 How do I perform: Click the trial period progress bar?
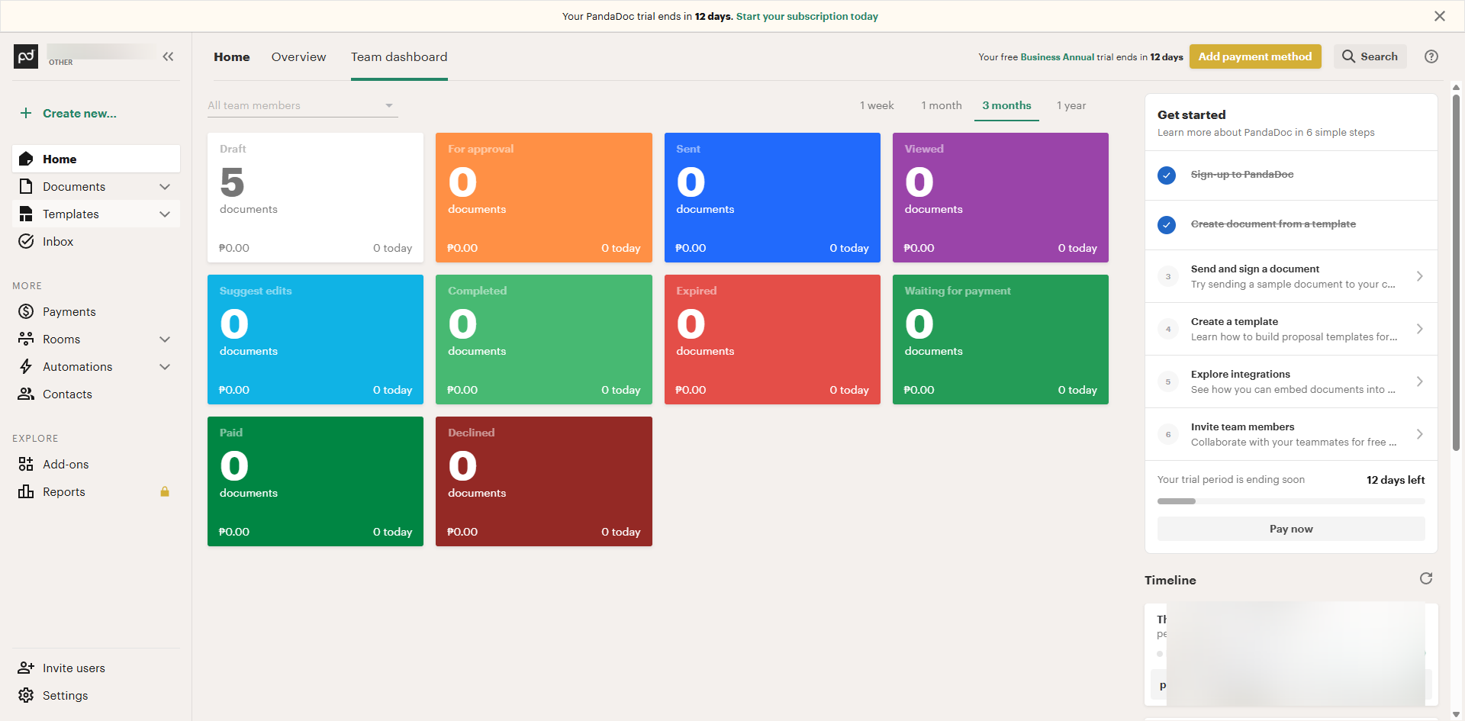[x=1290, y=501]
